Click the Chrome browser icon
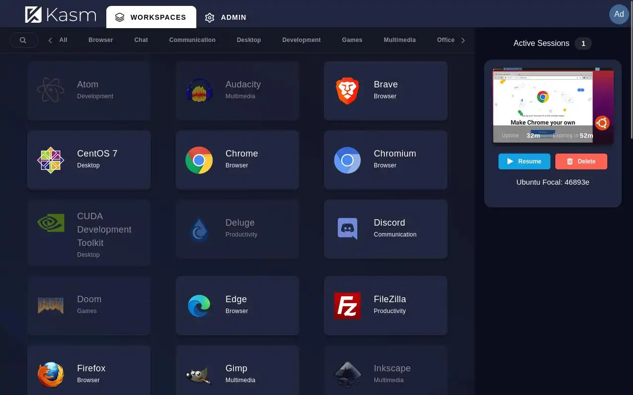The width and height of the screenshot is (633, 395). (x=199, y=160)
